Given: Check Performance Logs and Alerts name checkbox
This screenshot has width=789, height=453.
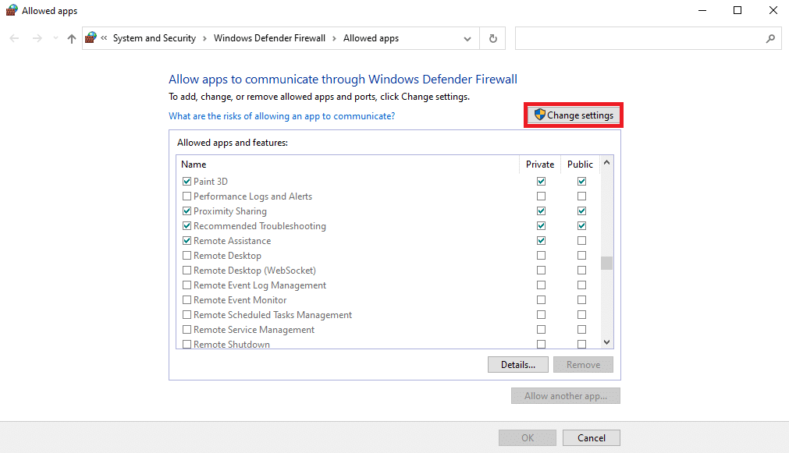Looking at the screenshot, I should tap(187, 196).
